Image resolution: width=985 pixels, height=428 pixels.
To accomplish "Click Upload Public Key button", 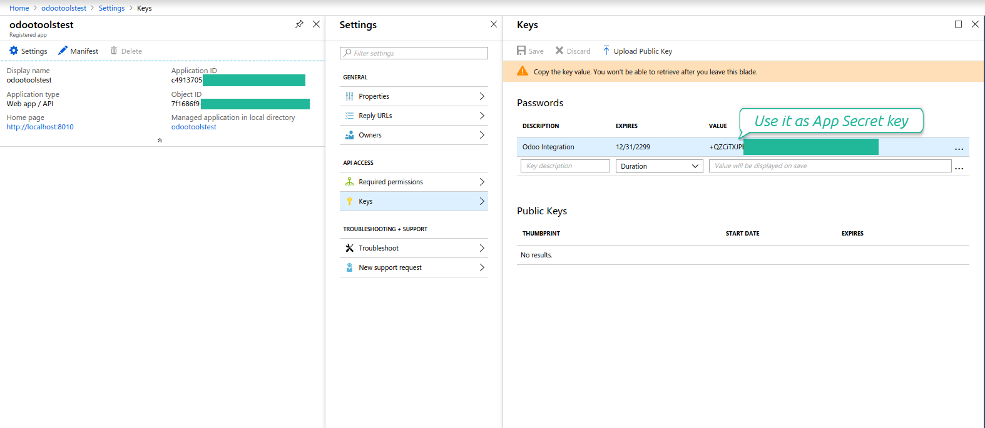I will pos(637,51).
